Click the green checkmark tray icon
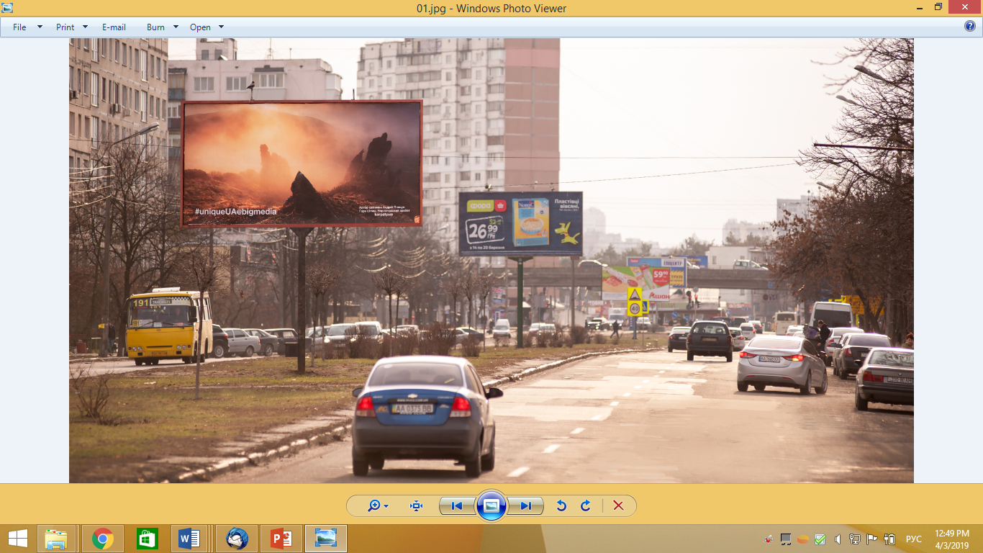The width and height of the screenshot is (983, 553). point(820,539)
